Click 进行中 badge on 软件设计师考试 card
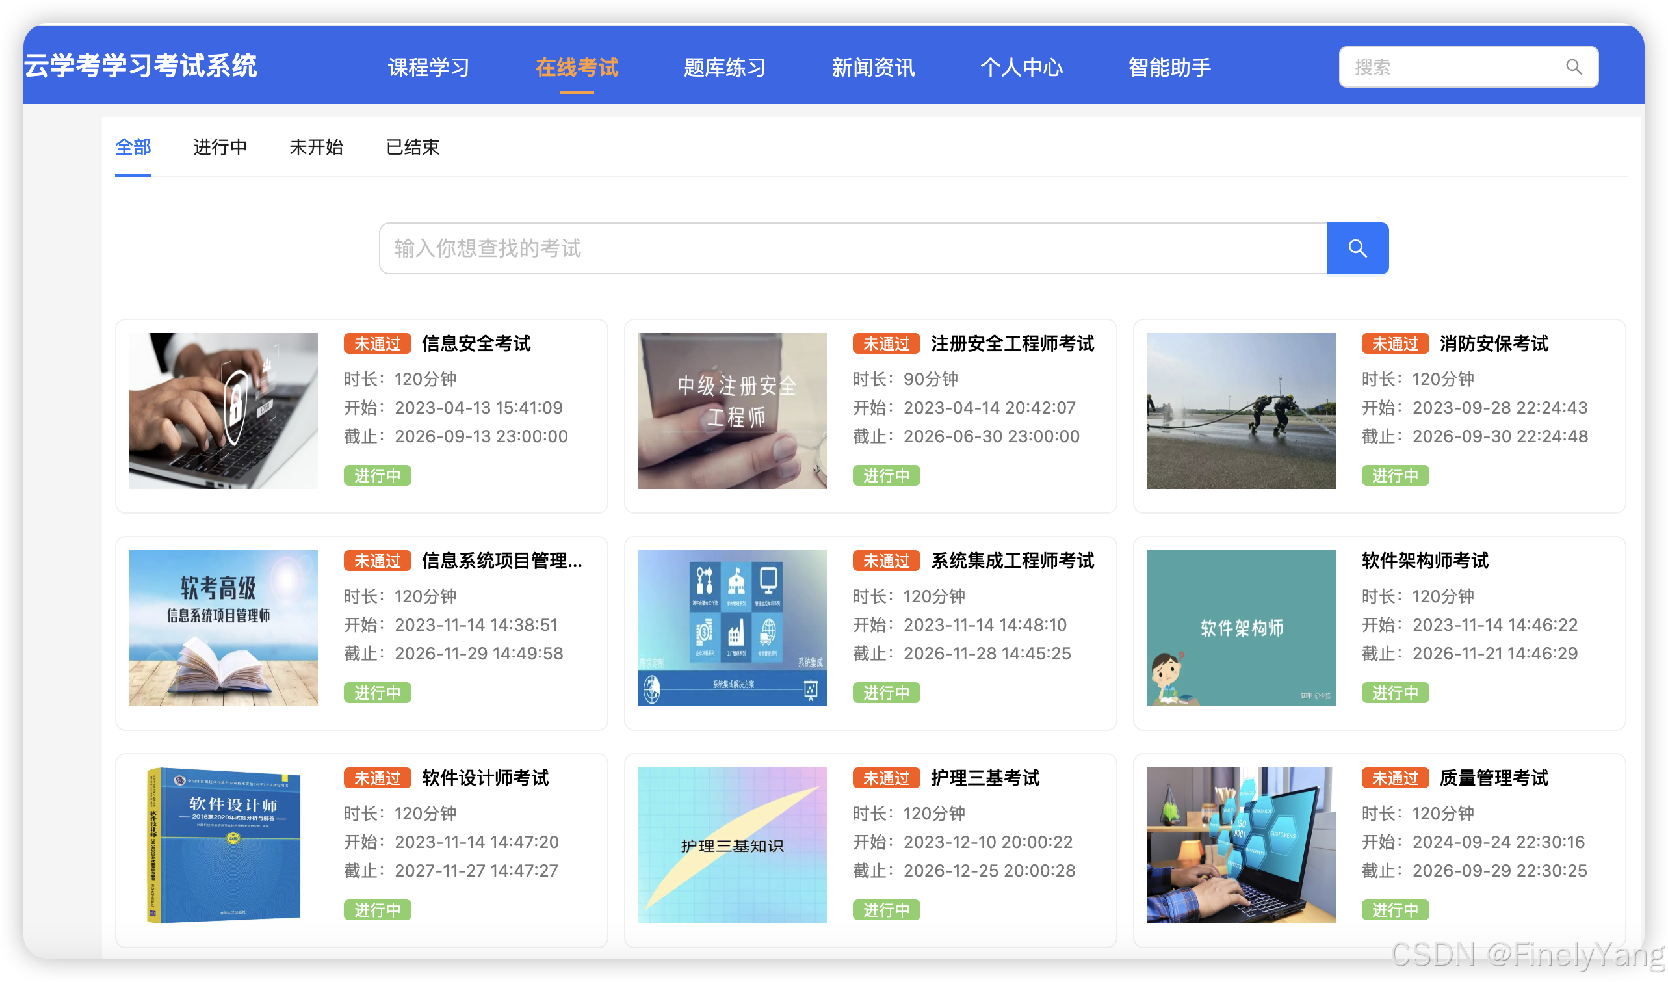This screenshot has height=982, width=1668. 377,910
